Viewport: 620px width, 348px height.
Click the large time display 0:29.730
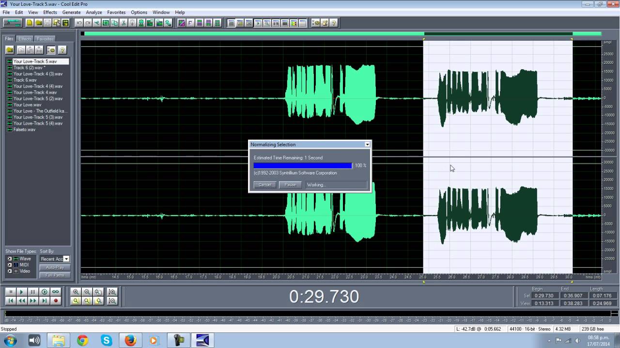324,296
